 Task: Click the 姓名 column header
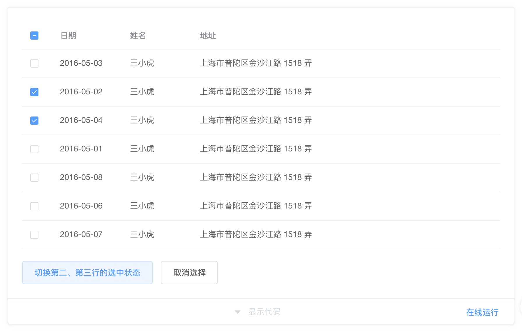tap(138, 36)
